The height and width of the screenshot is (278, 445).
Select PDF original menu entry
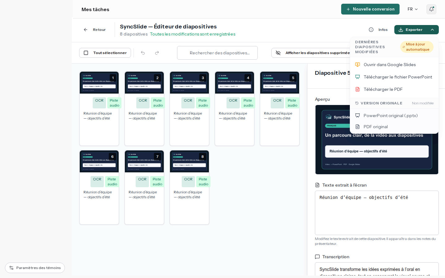pyautogui.click(x=394, y=127)
